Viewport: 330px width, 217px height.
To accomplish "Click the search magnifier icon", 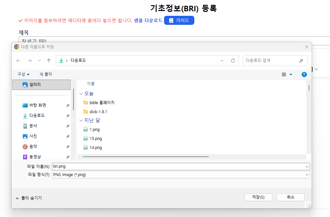I will [x=301, y=61].
